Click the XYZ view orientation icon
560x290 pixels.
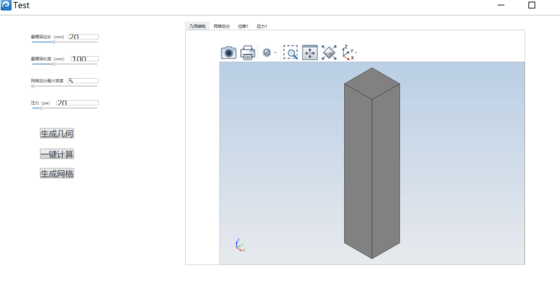(x=347, y=53)
